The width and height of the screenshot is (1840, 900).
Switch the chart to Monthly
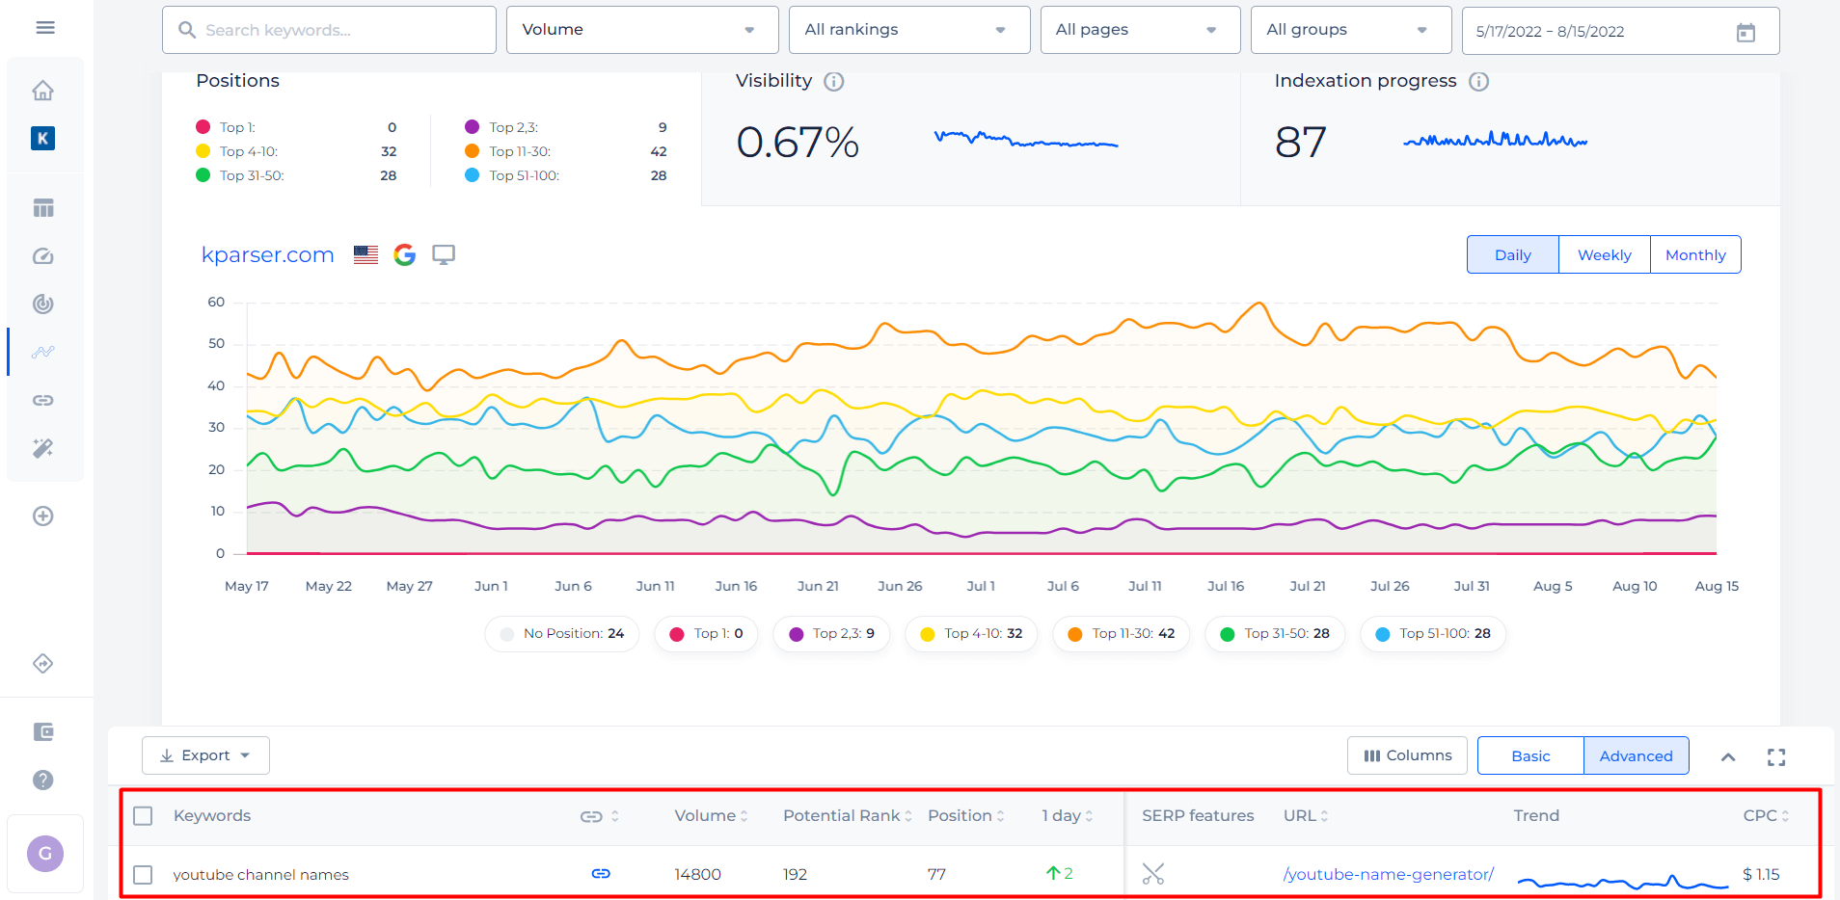pos(1695,255)
